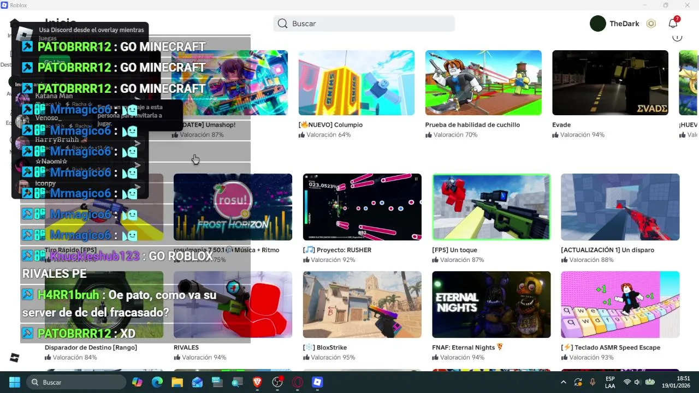This screenshot has height=393, width=699.
Task: Open Wi-Fi network tray icon
Action: [627, 382]
